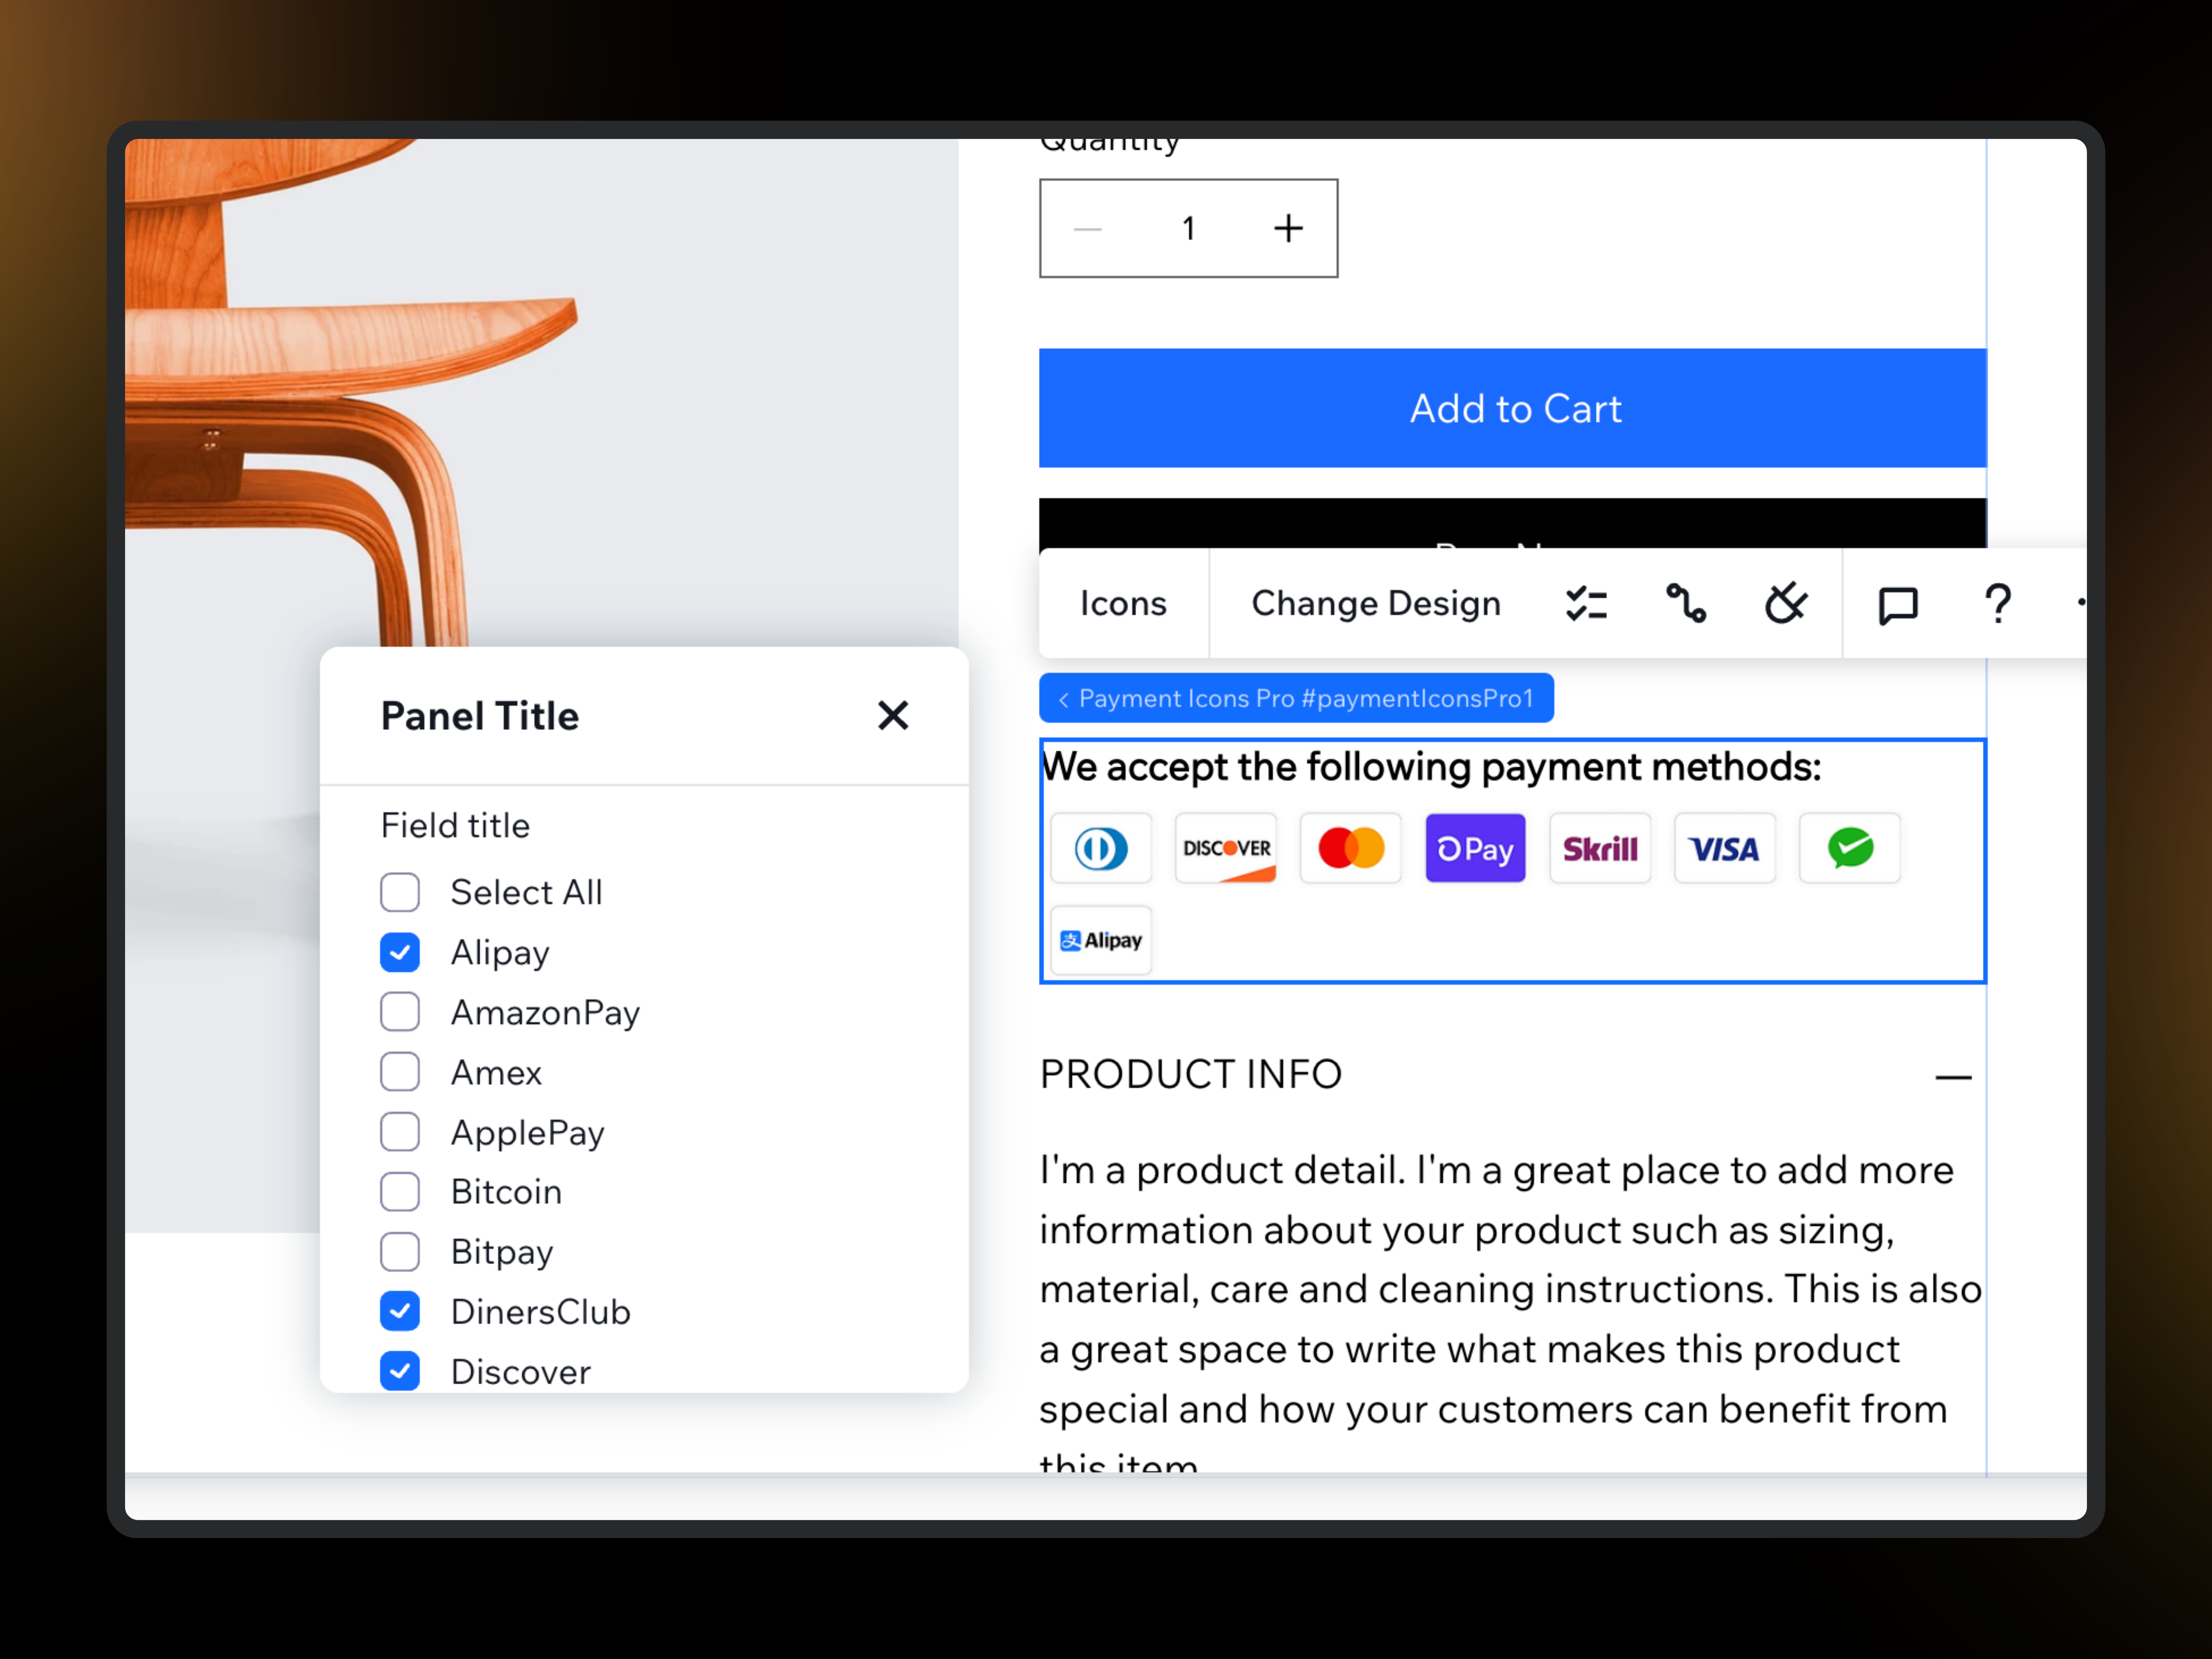Click the Diners Club payment icon
2212x1659 pixels.
pos(1101,849)
